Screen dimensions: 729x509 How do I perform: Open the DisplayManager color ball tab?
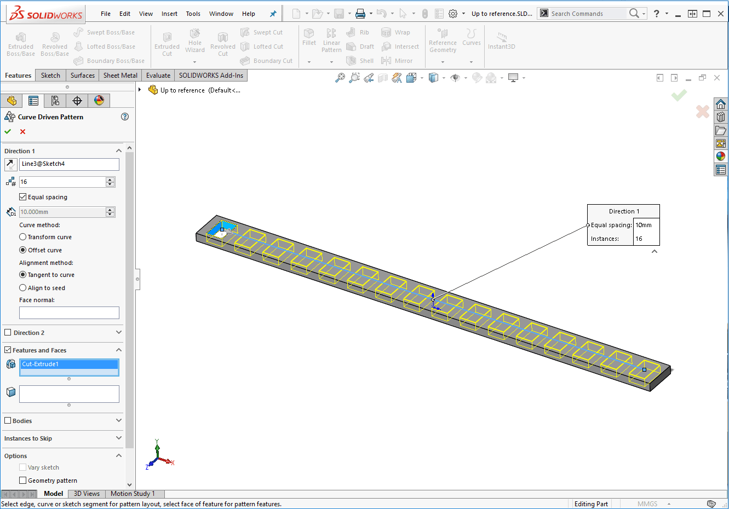(99, 100)
